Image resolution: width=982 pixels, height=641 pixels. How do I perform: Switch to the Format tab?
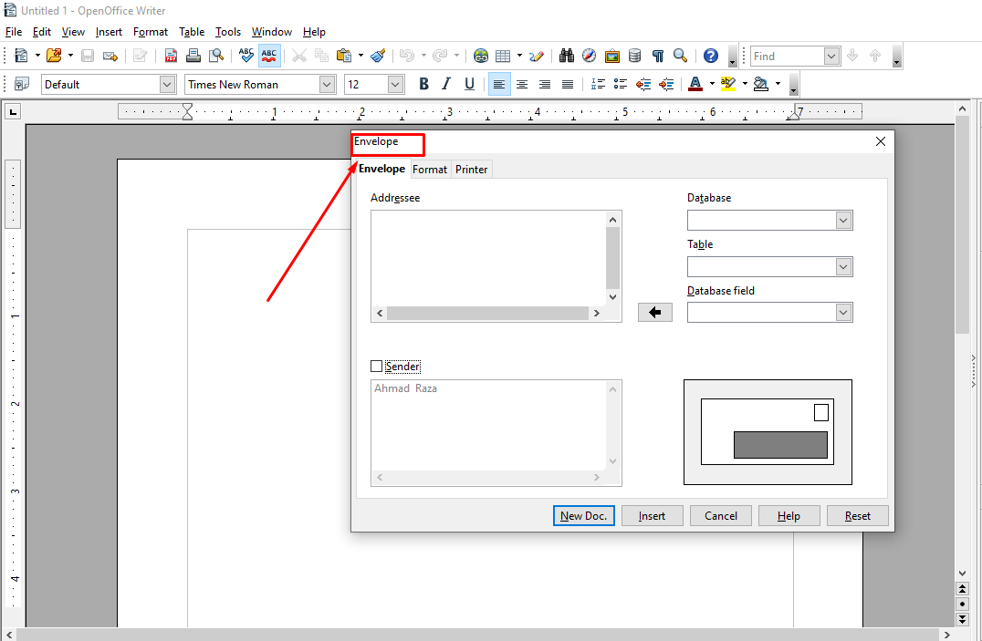[430, 169]
